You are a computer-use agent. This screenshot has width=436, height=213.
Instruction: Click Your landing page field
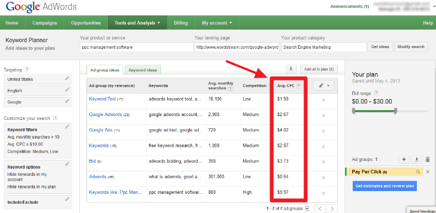coord(237,47)
